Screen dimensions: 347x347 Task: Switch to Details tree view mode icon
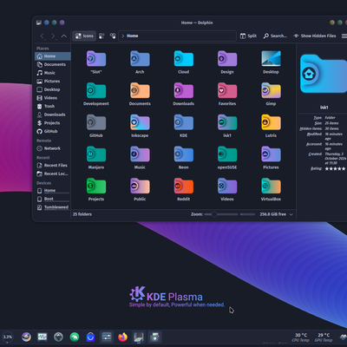[113, 36]
